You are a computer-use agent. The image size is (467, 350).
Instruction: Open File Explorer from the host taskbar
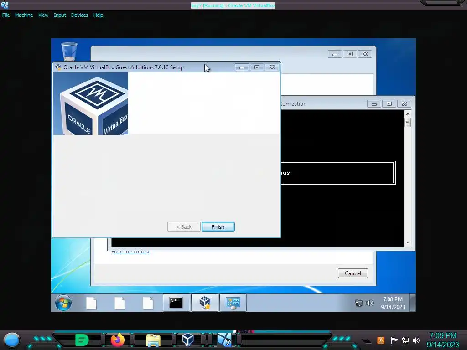(x=153, y=340)
